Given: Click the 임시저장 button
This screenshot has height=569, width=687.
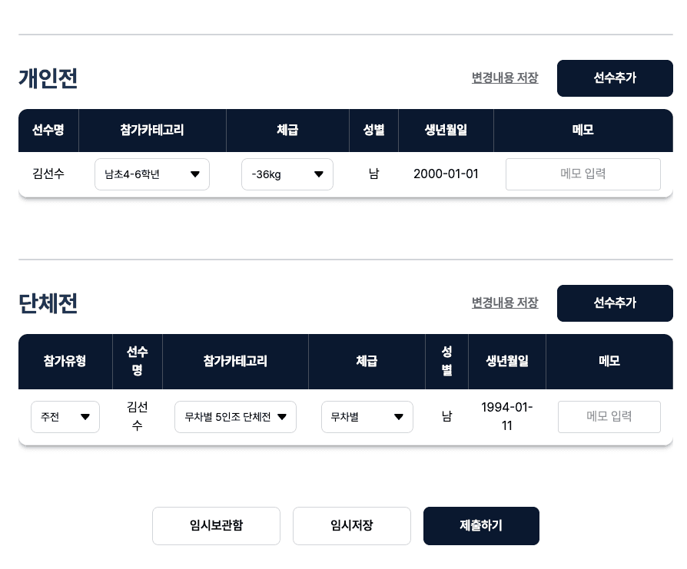Looking at the screenshot, I should [351, 526].
